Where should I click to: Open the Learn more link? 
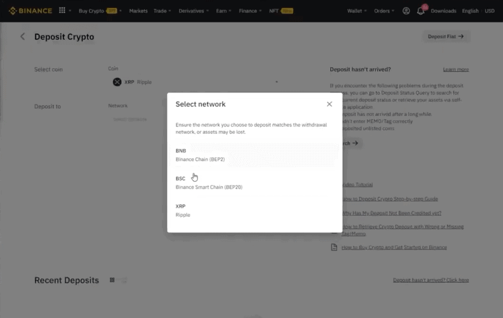(x=456, y=70)
